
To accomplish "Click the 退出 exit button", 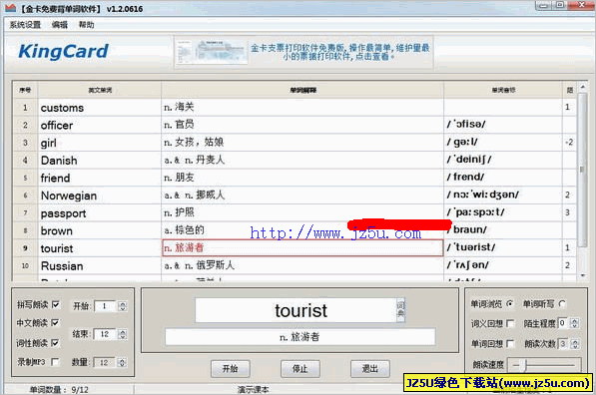I will (x=369, y=368).
